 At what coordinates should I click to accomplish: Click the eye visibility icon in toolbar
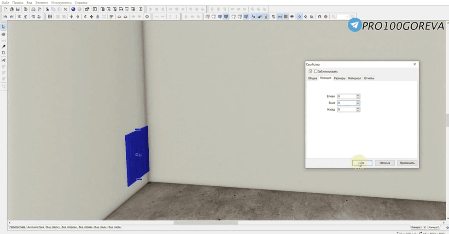click(292, 17)
